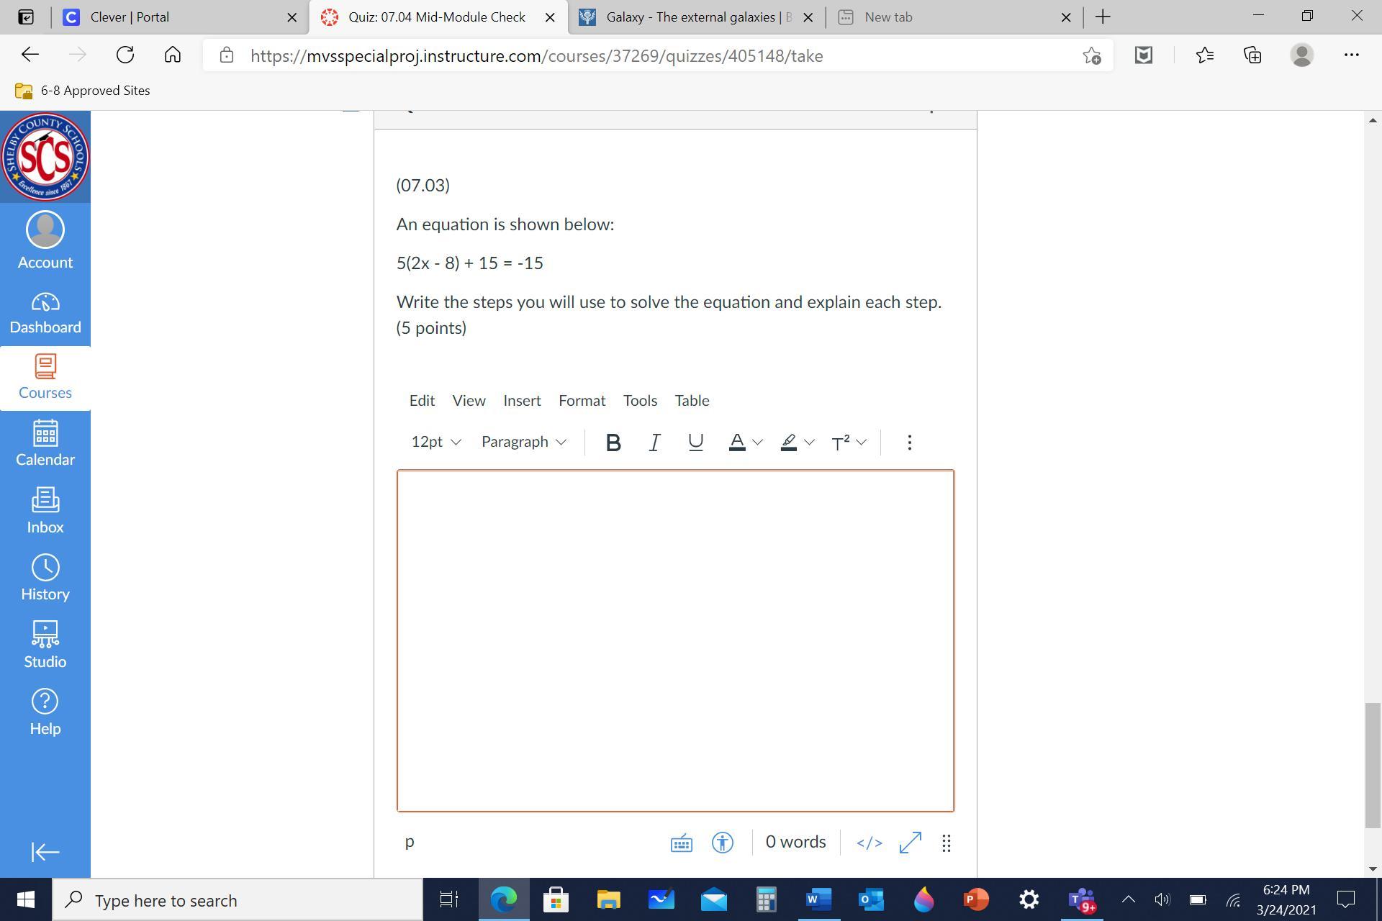This screenshot has width=1382, height=921.
Task: Open the keyboard shortcuts icon
Action: (681, 843)
